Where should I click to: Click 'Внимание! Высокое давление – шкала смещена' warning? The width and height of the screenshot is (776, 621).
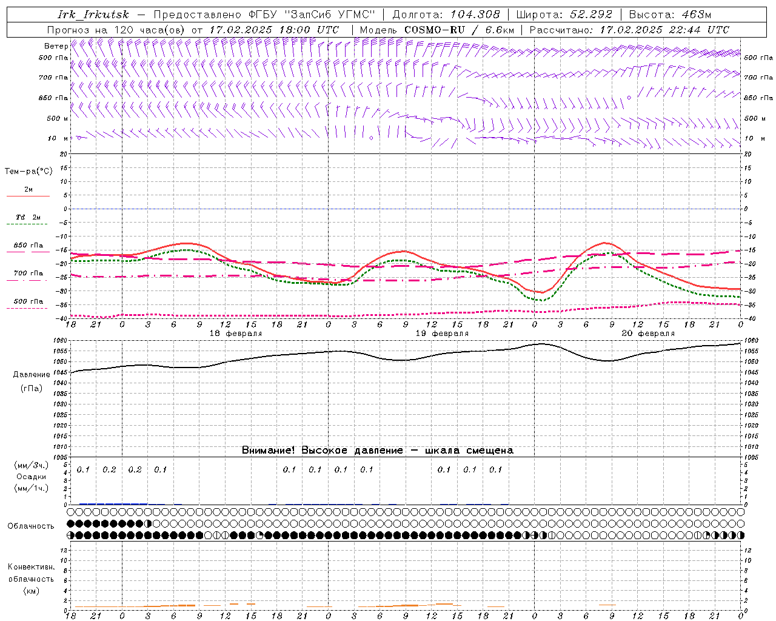[378, 450]
